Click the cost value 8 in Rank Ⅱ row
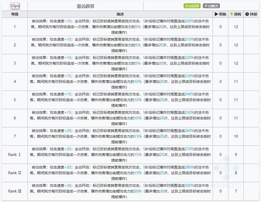This screenshot has width=261, height=202. tap(236, 173)
